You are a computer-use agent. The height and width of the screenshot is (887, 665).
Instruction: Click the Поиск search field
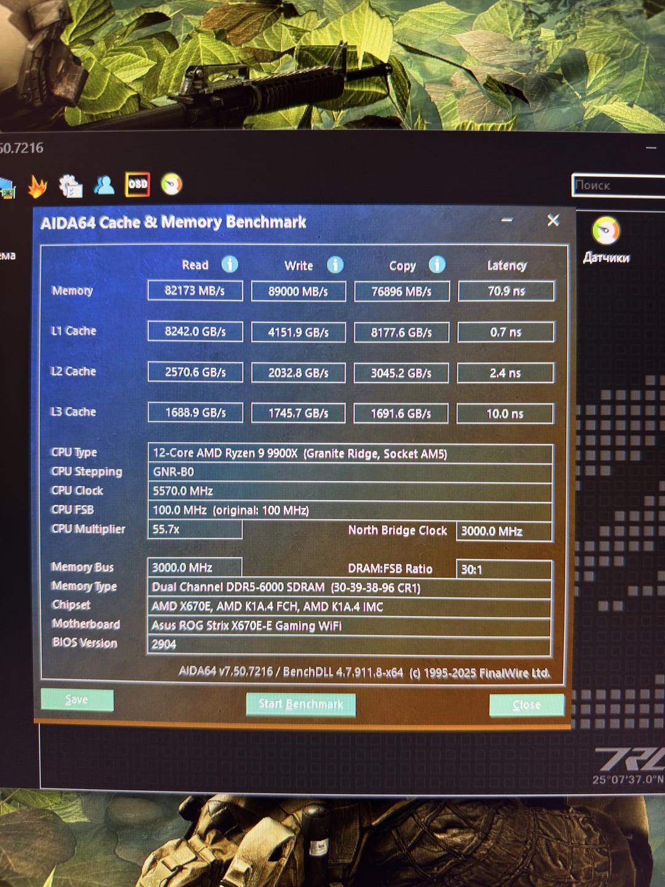point(618,185)
